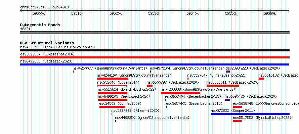Click the 59530k ruler tick label
This screenshot has height=134, width=299.
point(155,13)
